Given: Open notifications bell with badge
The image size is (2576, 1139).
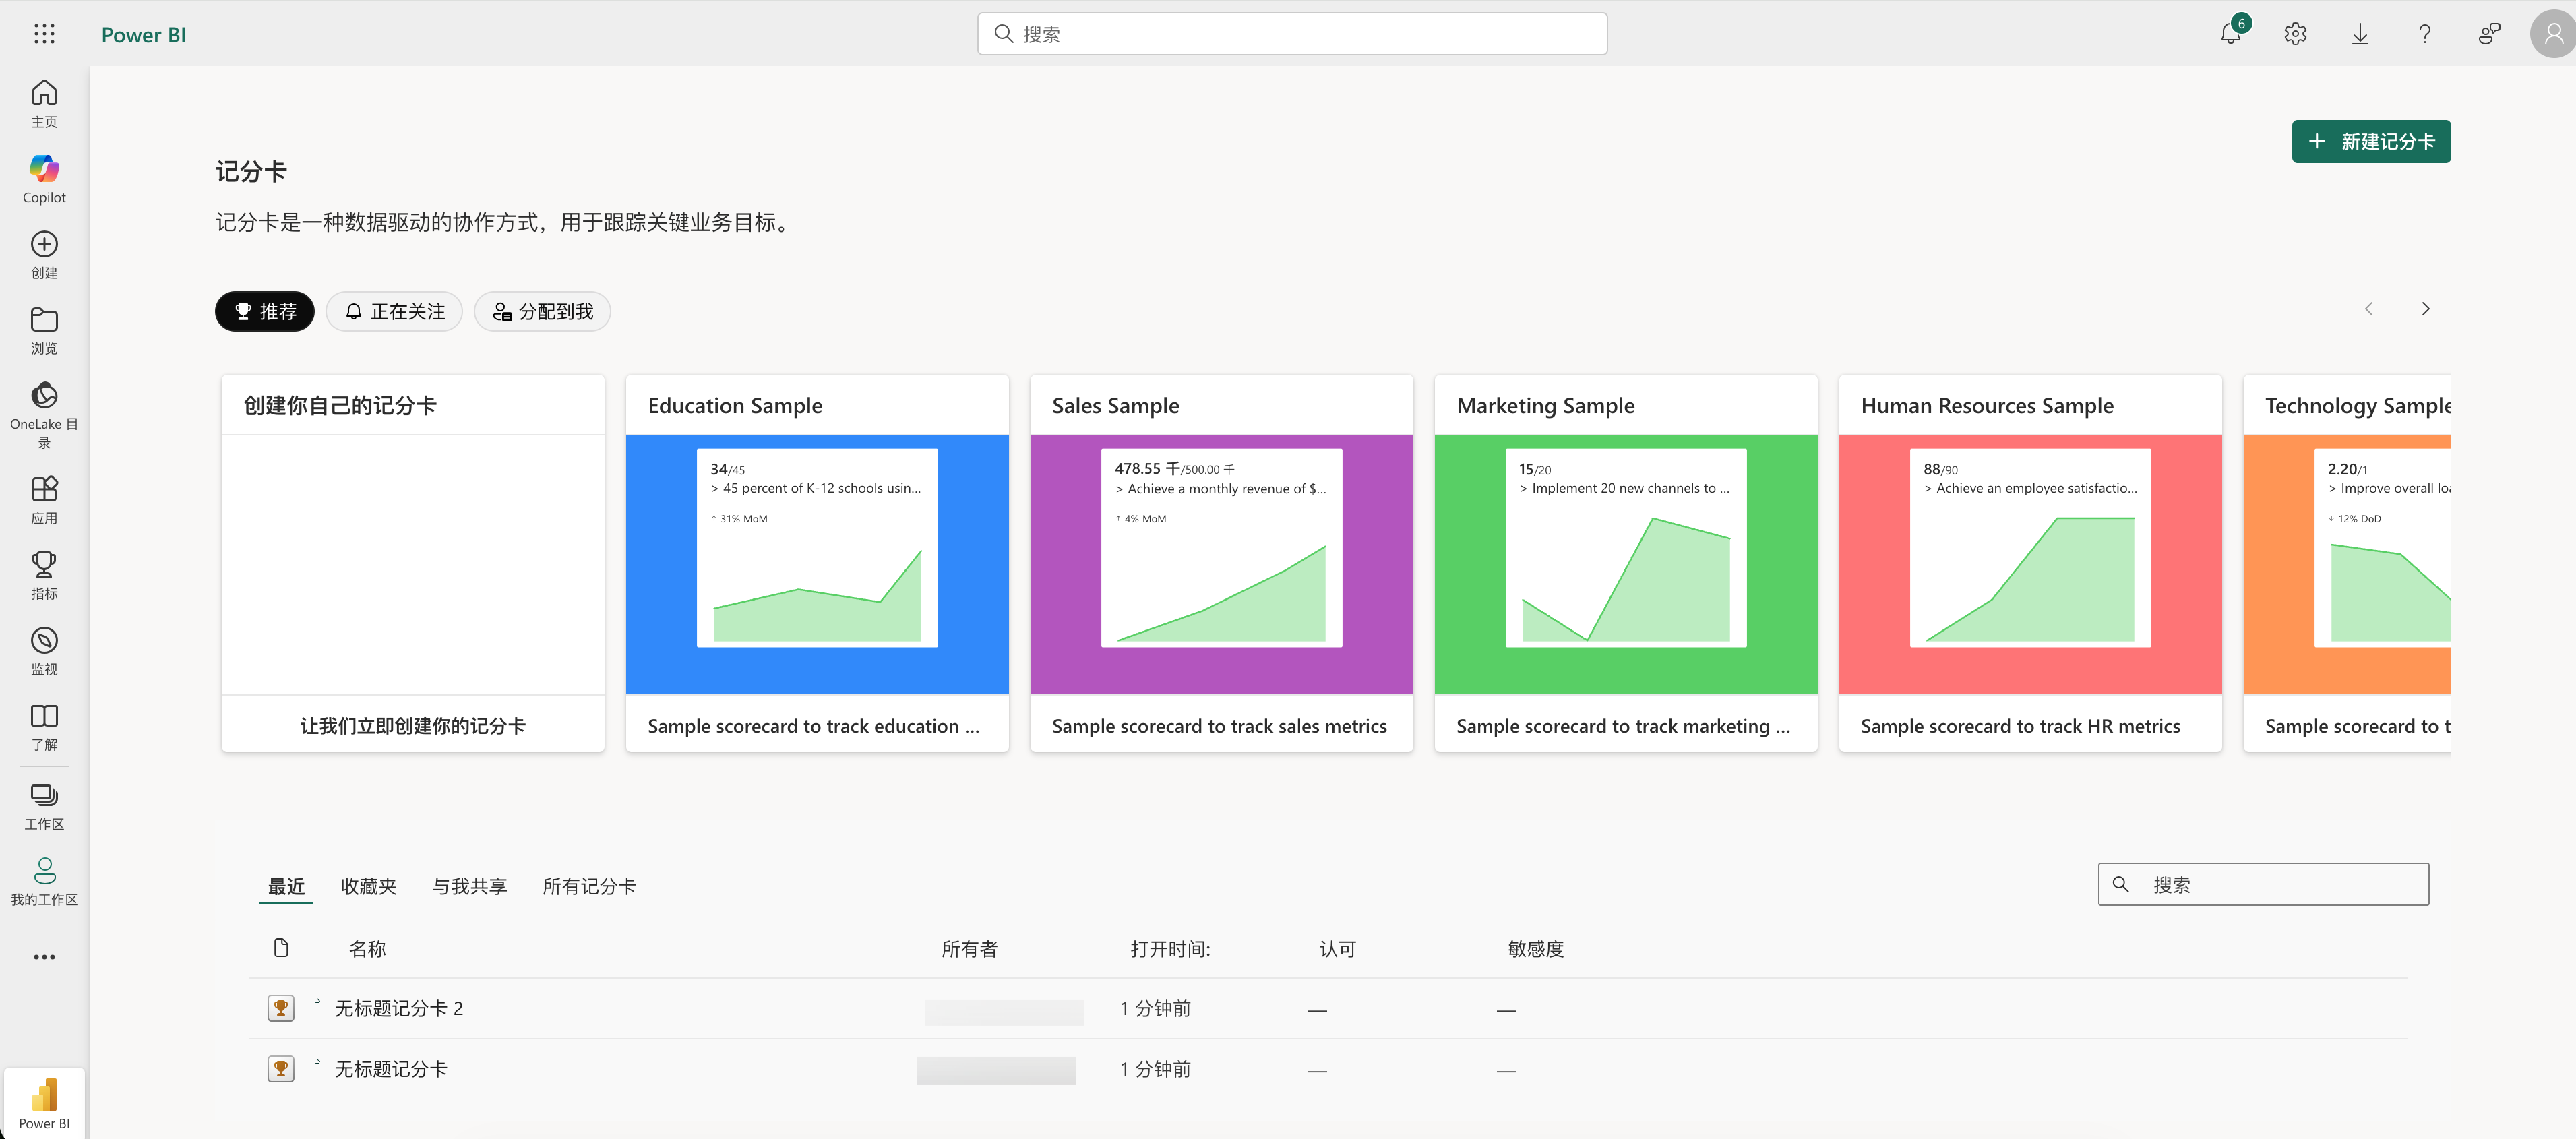Looking at the screenshot, I should pyautogui.click(x=2230, y=34).
